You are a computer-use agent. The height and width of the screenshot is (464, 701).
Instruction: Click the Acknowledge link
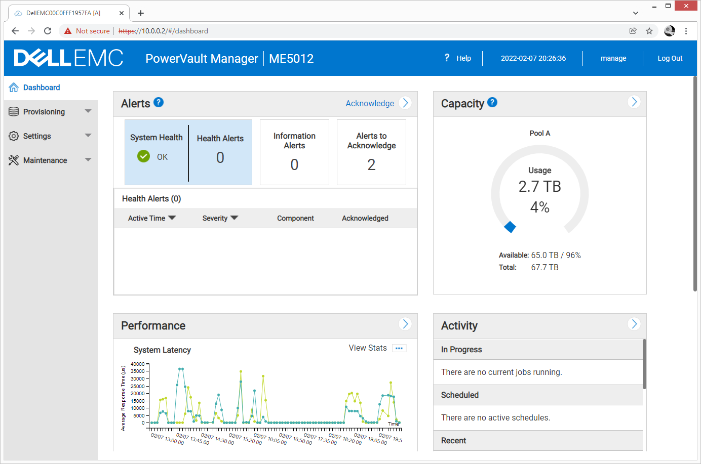coord(370,103)
